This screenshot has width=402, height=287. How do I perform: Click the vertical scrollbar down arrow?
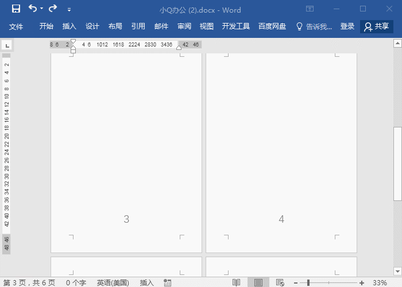point(397,271)
